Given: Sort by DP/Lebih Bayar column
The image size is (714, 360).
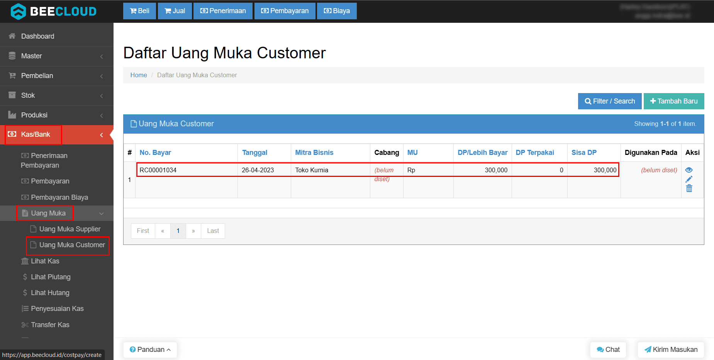Looking at the screenshot, I should (482, 153).
